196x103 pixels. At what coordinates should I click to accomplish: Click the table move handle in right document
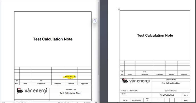[119, 9]
